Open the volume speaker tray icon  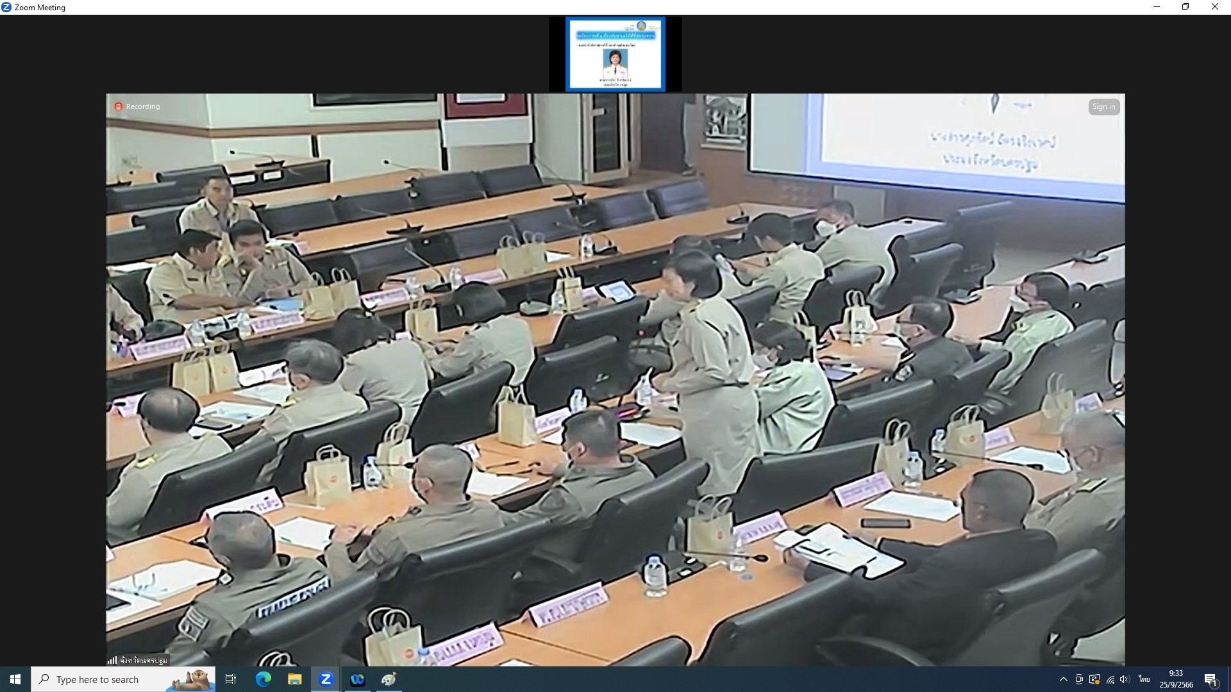pos(1125,679)
